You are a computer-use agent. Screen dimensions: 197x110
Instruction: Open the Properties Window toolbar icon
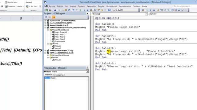point(98,10)
